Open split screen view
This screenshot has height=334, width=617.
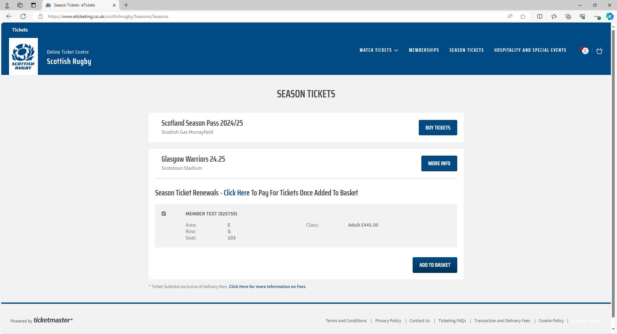540,16
